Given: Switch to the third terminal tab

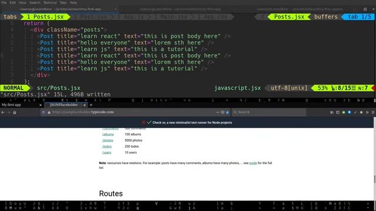Looking at the screenshot, I should pyautogui.click(x=300, y=9).
